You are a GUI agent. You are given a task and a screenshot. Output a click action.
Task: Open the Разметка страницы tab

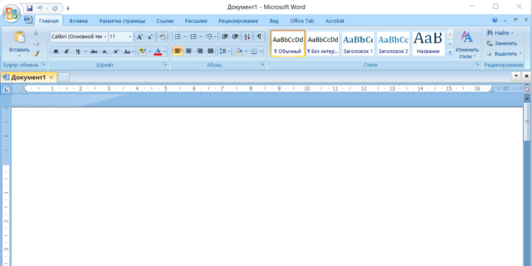(122, 21)
